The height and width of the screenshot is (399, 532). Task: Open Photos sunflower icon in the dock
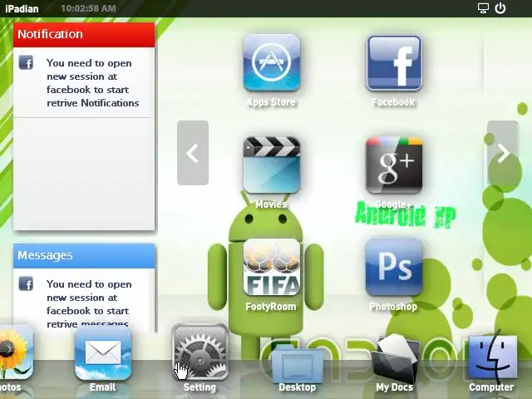(x=15, y=352)
